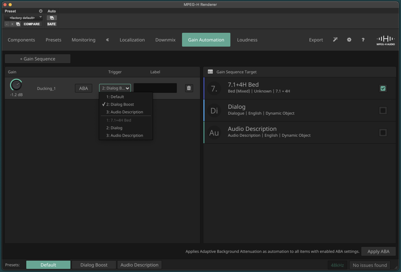Add a new Gain Sequence
This screenshot has height=272, width=401.
click(38, 59)
